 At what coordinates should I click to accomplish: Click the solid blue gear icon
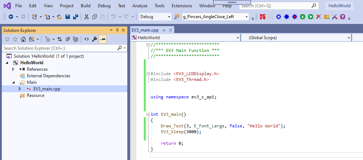pyautogui.click(x=287, y=17)
